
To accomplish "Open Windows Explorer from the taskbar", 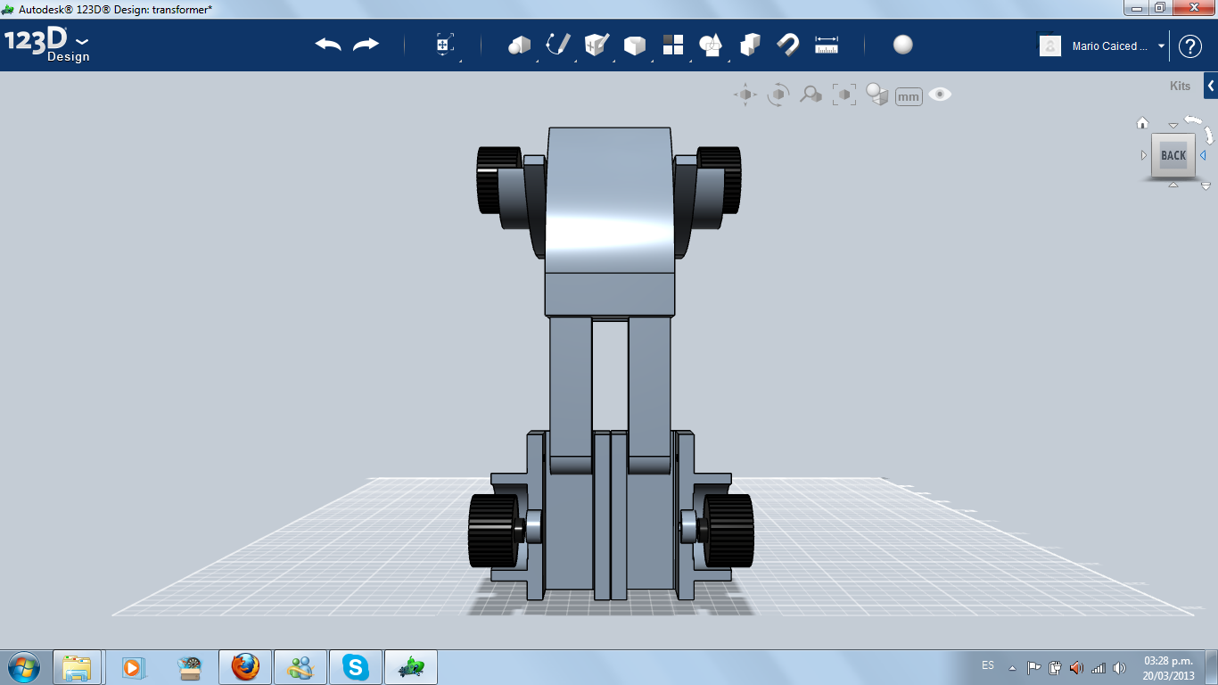I will tap(77, 666).
